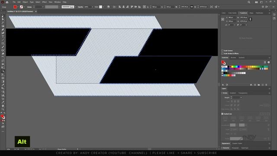Click the Stroke label link in control bar
This screenshot has height=156, width=277.
coord(29,7)
